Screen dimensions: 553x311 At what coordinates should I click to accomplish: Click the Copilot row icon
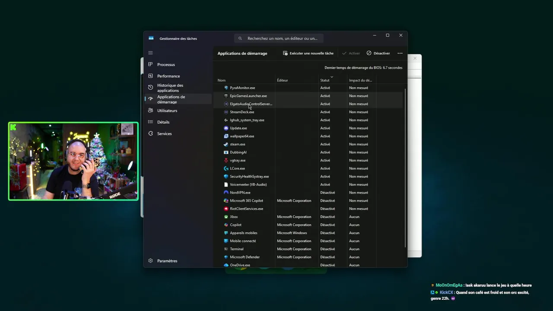coord(226,225)
